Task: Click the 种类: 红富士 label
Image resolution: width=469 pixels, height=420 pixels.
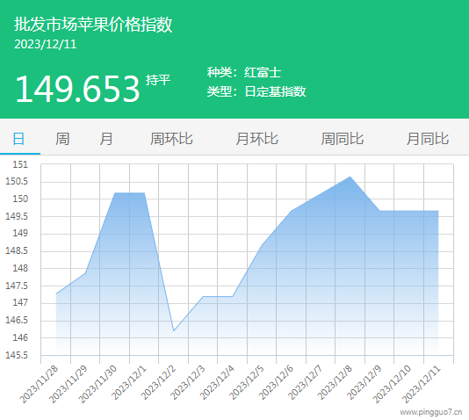Action: click(244, 72)
